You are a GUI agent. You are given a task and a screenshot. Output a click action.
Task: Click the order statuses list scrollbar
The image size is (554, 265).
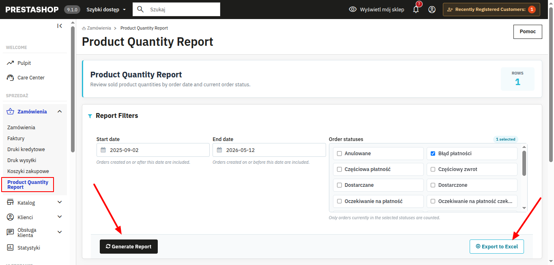point(524,163)
